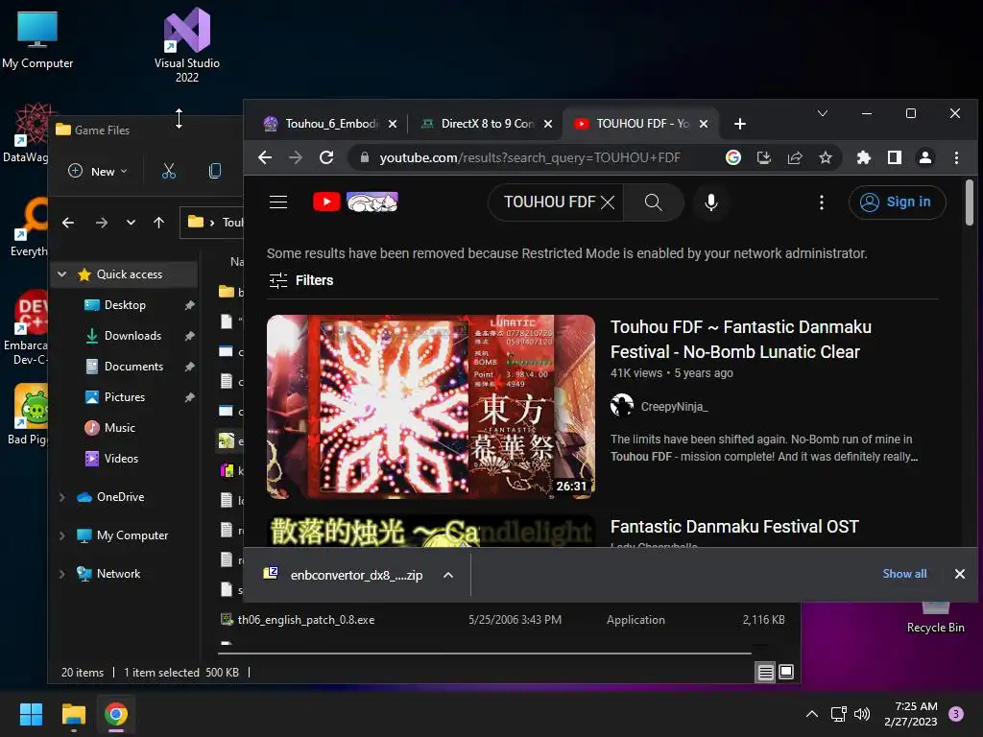Open a new Chrome tab
Screen dimensions: 983x737
point(740,124)
